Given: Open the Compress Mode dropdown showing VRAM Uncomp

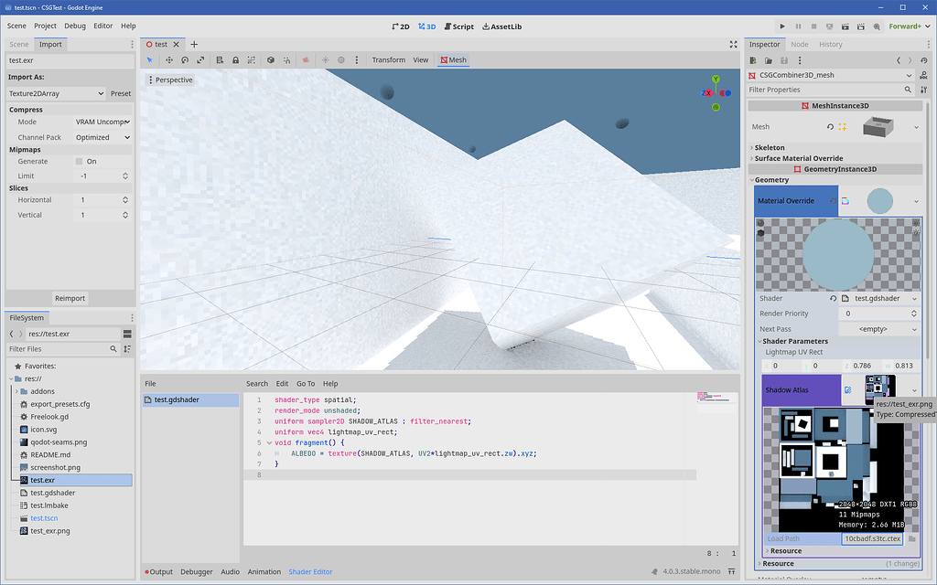Looking at the screenshot, I should 102,122.
